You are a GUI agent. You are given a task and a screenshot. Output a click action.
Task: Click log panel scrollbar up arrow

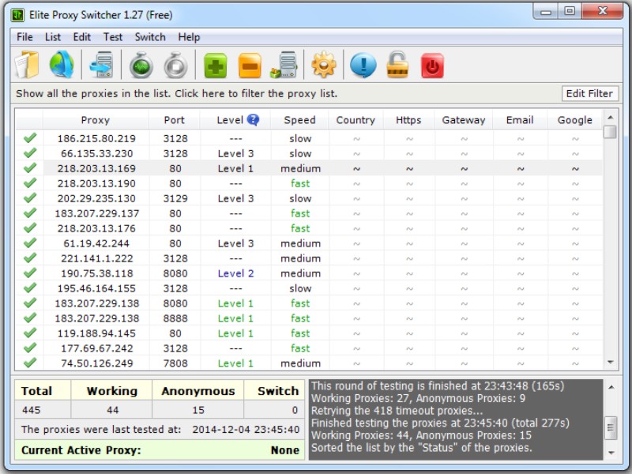click(611, 387)
